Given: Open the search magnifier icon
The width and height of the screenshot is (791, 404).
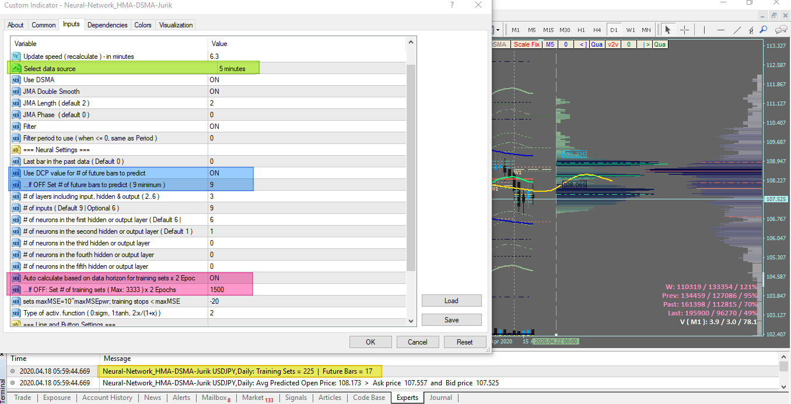Looking at the screenshot, I should 763,30.
